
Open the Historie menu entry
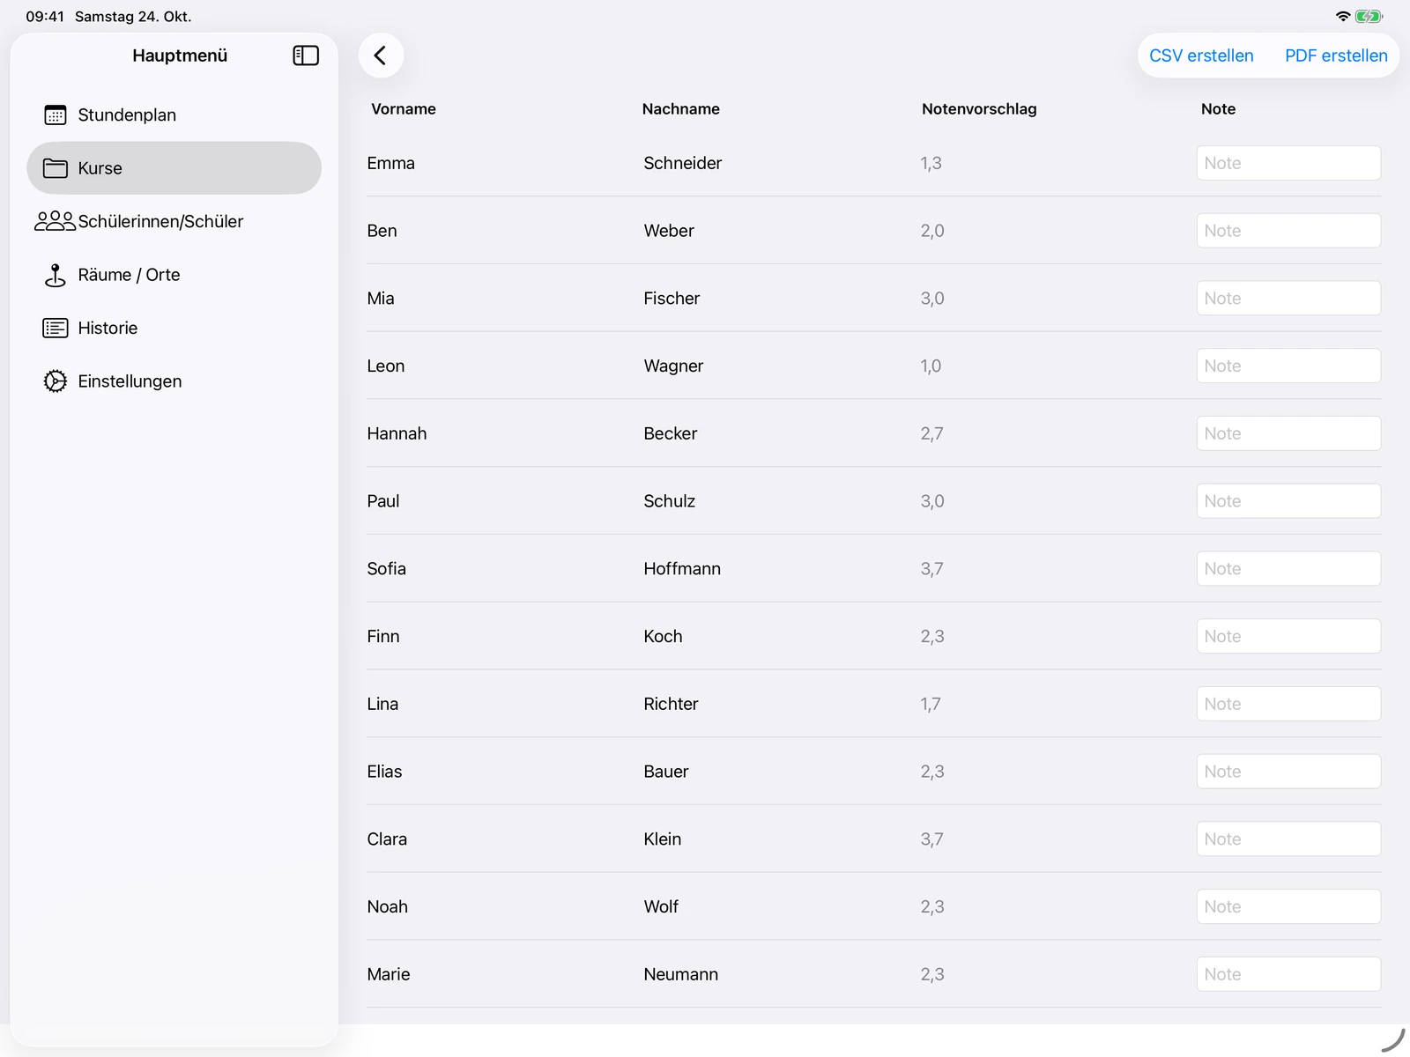[x=174, y=328]
